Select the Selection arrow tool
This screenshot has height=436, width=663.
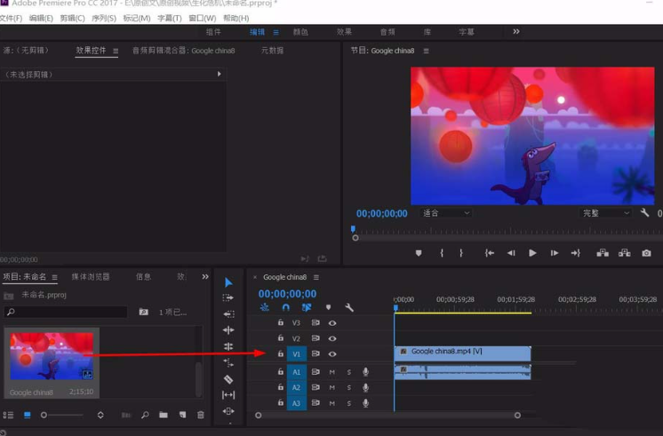(x=228, y=282)
